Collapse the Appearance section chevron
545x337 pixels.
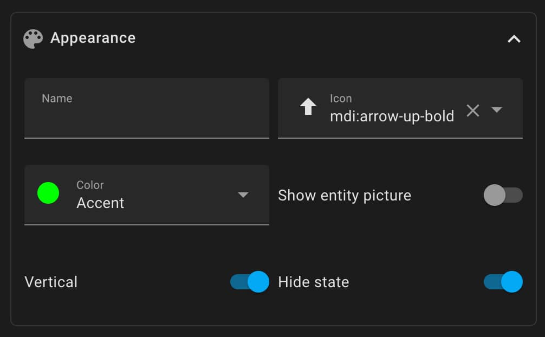coord(514,39)
